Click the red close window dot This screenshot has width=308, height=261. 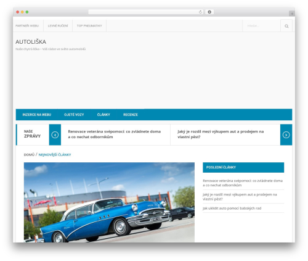tap(18, 12)
